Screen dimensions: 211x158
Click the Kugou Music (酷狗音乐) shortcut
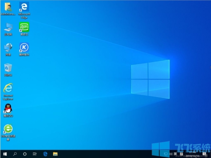point(24,47)
